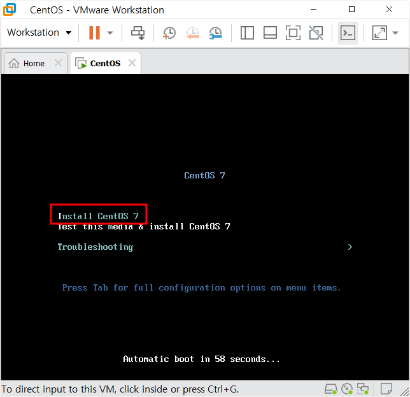Enter full screen mode
The width and height of the screenshot is (410, 397).
[293, 32]
